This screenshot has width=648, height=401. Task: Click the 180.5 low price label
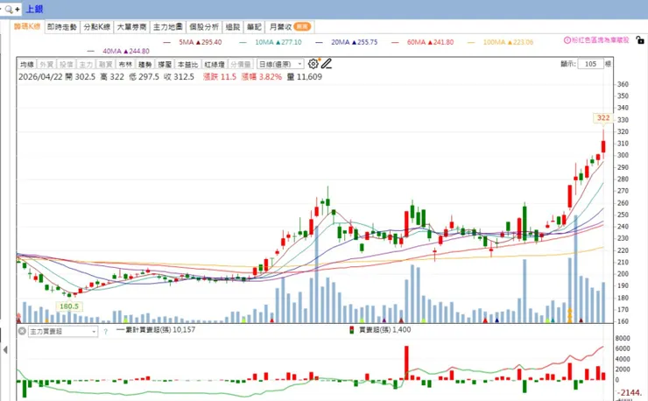pos(69,306)
